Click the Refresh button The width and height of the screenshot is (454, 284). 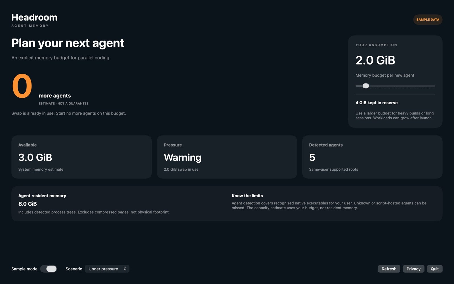[389, 269]
